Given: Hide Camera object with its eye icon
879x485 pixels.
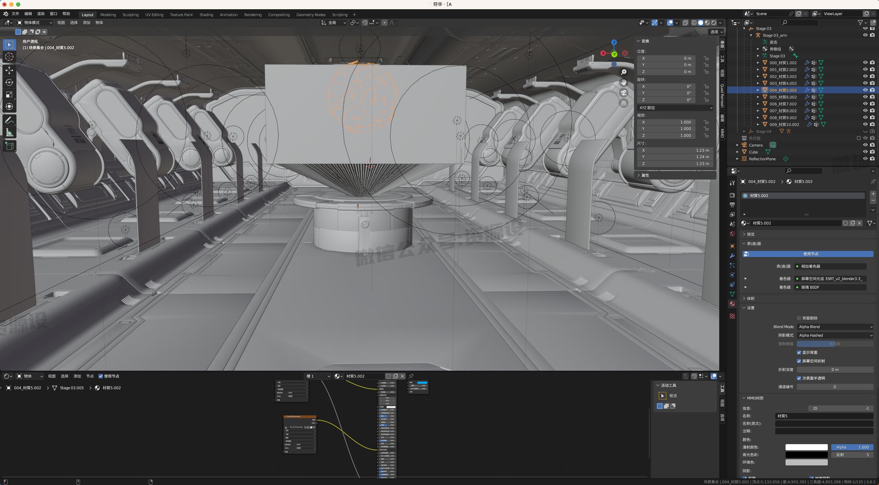Looking at the screenshot, I should tap(865, 145).
